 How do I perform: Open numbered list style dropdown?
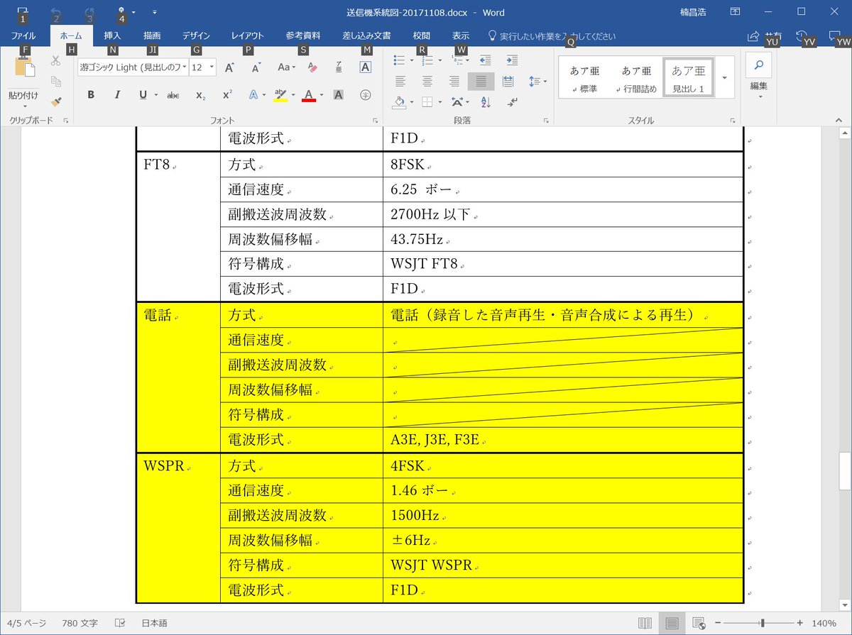[440, 60]
